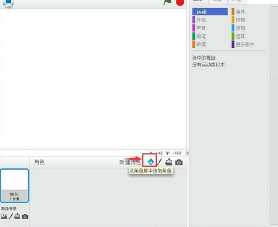Take new sprite photo with camera icon
278x227 pixels.
pos(179,162)
